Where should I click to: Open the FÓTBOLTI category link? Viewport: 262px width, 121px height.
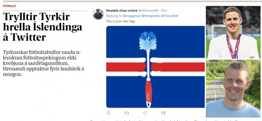9,6
